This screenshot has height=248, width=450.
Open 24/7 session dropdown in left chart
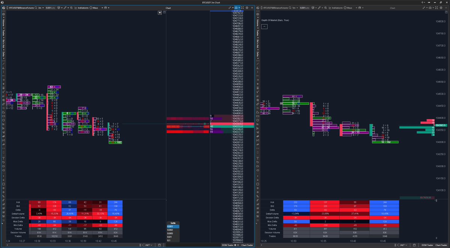click(x=149, y=245)
